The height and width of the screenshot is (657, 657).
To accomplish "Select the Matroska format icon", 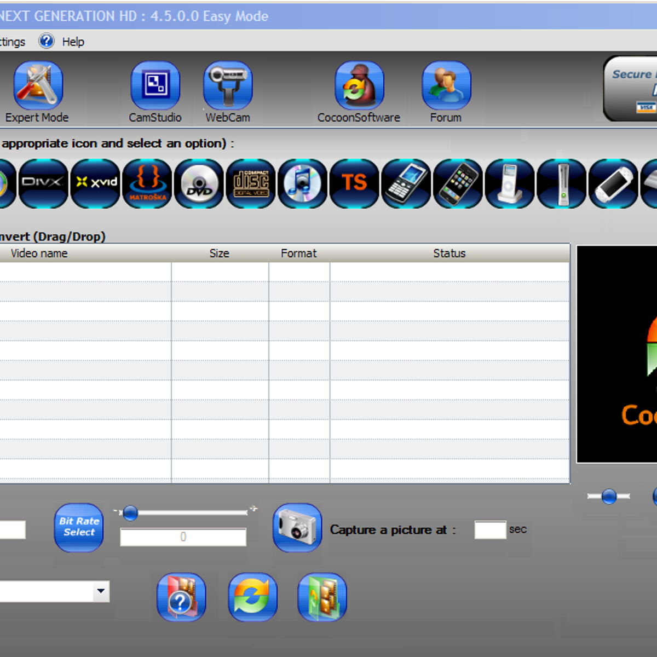I will pos(147,183).
